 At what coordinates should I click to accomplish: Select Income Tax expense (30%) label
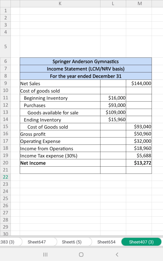tap(60, 156)
